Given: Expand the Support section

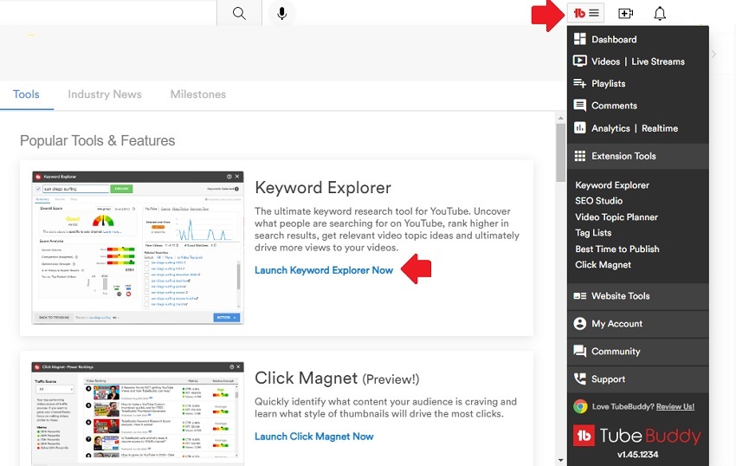Looking at the screenshot, I should pos(638,379).
